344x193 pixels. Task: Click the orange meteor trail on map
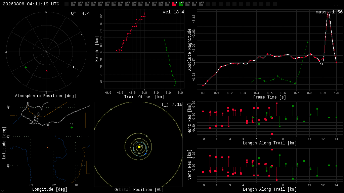click(x=48, y=148)
